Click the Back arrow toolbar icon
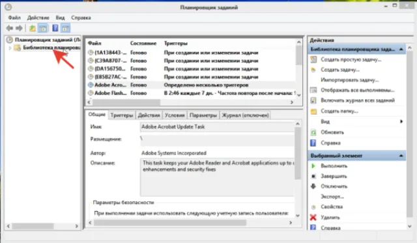Image resolution: width=417 pixels, height=243 pixels. [10, 28]
